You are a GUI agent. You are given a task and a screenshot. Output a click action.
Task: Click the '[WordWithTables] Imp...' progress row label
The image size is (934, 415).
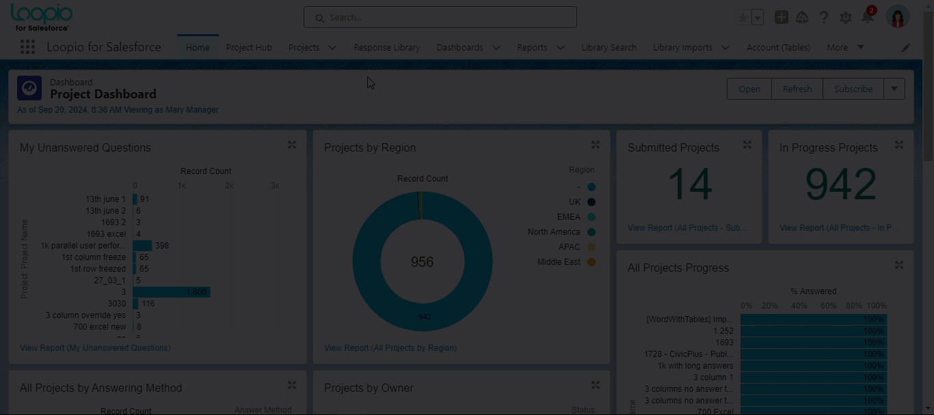pyautogui.click(x=690, y=319)
